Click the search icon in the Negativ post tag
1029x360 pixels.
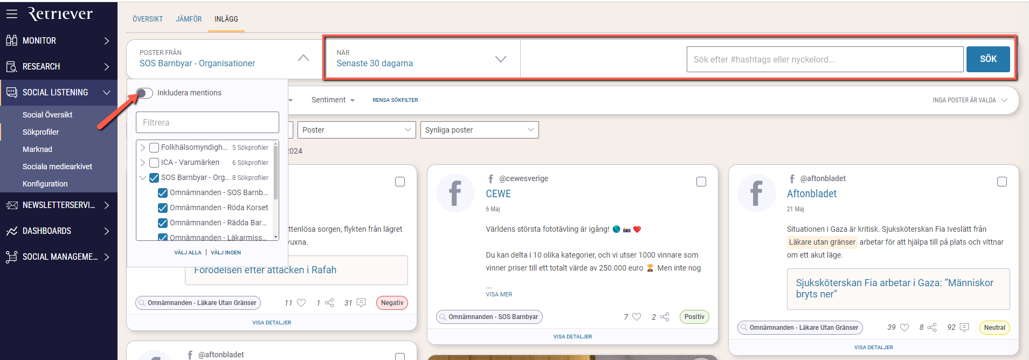[x=142, y=303]
